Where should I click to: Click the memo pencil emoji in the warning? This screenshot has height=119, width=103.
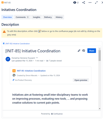(x=39, y=31)
